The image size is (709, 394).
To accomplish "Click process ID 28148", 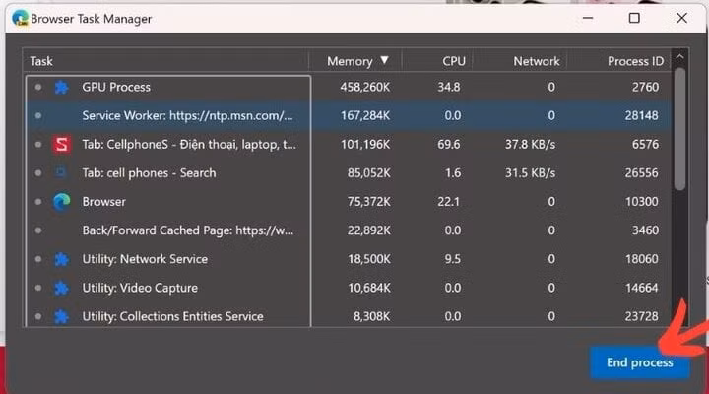I will [x=642, y=116].
